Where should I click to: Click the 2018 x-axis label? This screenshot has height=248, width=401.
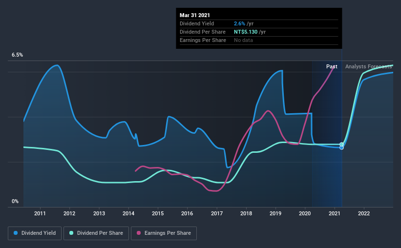point(246,213)
